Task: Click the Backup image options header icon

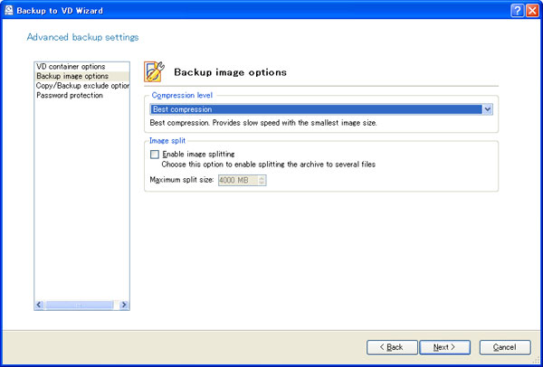Action: 155,71
